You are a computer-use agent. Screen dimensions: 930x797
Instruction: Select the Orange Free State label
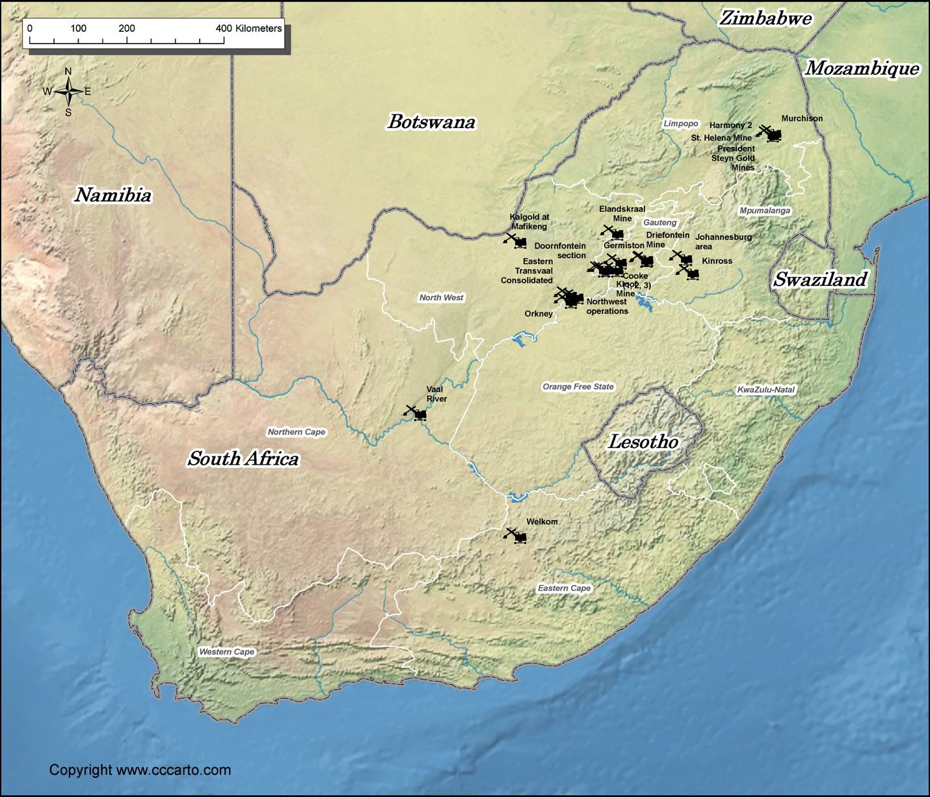point(578,387)
